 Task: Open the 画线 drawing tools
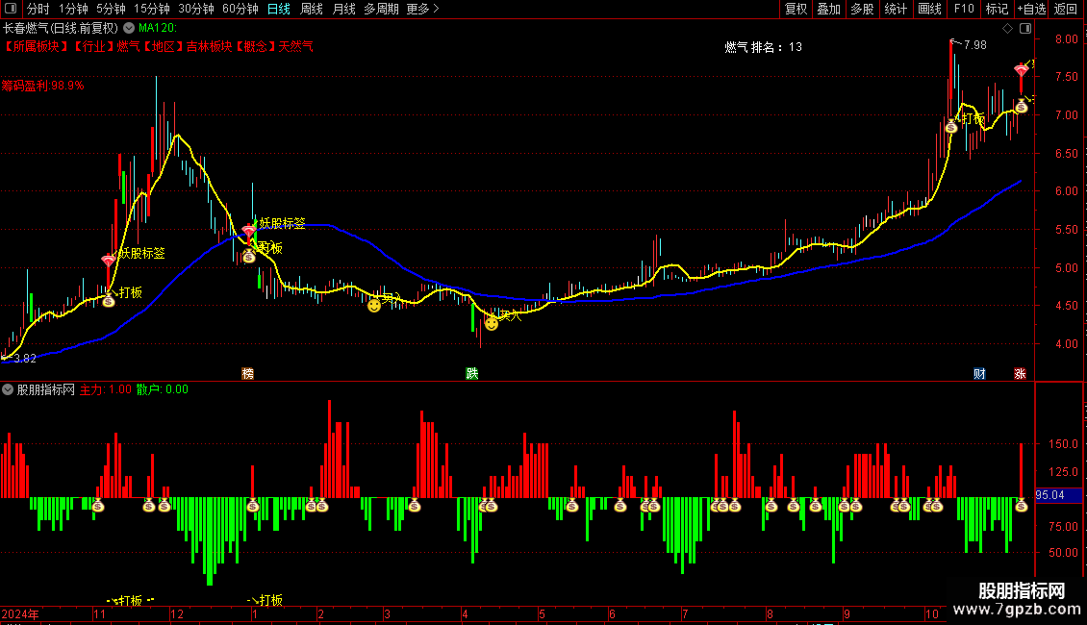pyautogui.click(x=929, y=9)
